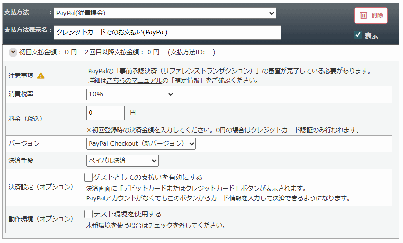
Task: Toggle the 表示 checkbox
Action: 358,35
